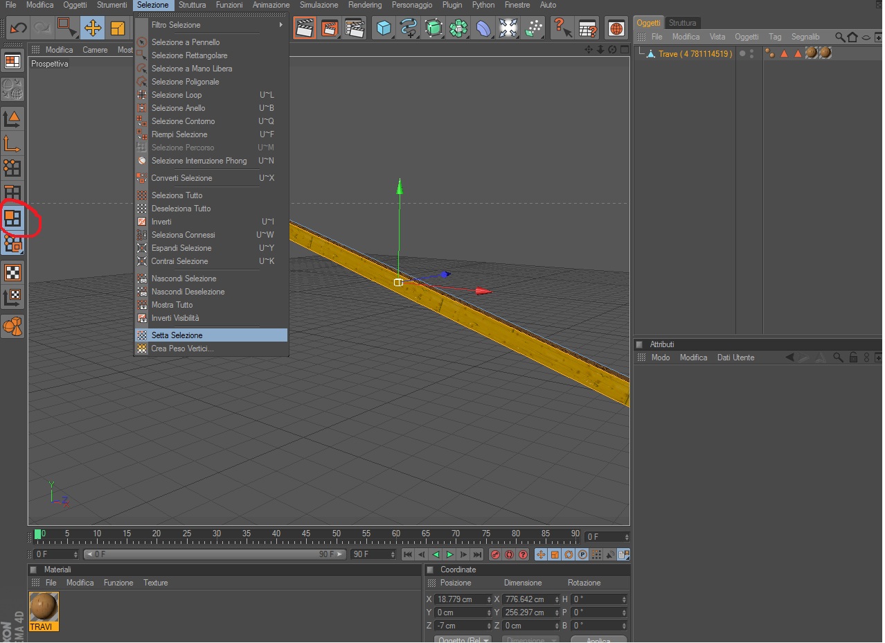Play the animation backwards
Viewport: 885px width, 643px height.
pos(436,554)
